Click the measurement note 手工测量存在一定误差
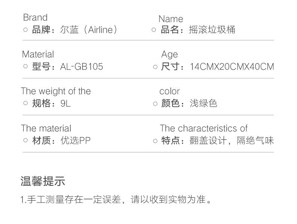 (74, 200)
